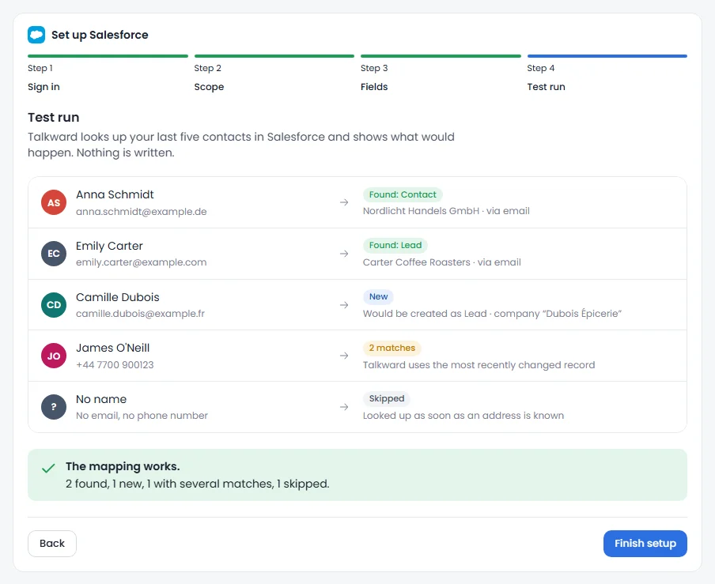Click 'The mapping works.' heading
The height and width of the screenshot is (584, 715).
pos(123,466)
